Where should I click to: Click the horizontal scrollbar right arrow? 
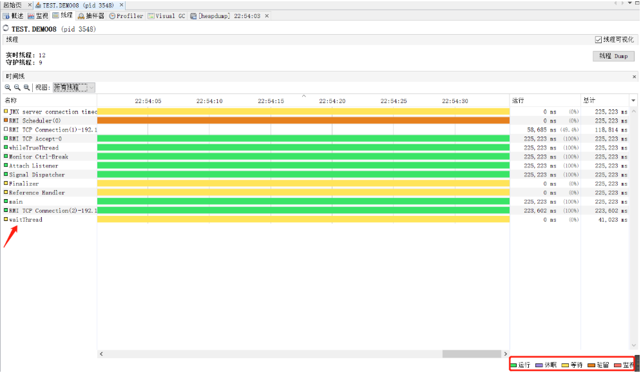pos(506,354)
